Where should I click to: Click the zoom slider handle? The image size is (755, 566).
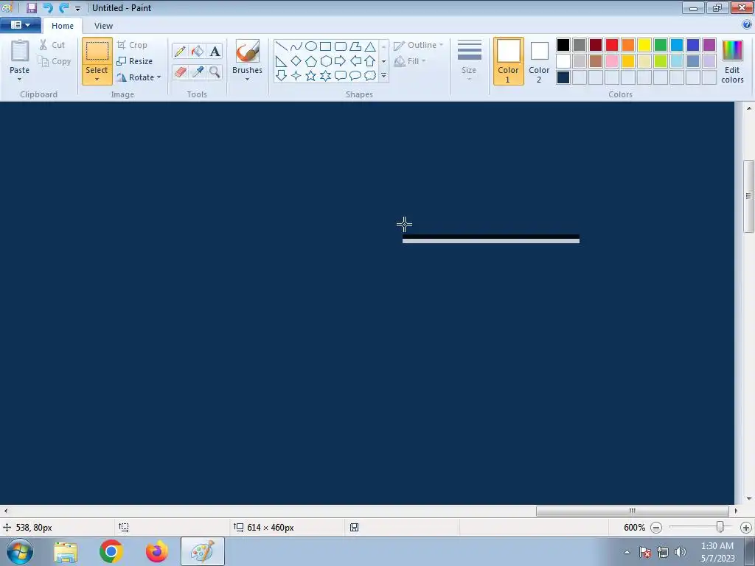point(720,527)
